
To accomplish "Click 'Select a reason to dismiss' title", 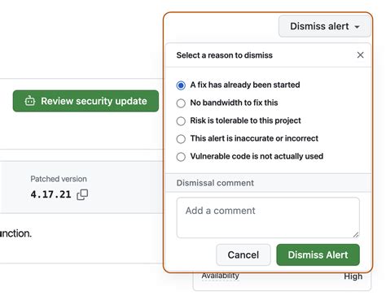I will (x=225, y=55).
